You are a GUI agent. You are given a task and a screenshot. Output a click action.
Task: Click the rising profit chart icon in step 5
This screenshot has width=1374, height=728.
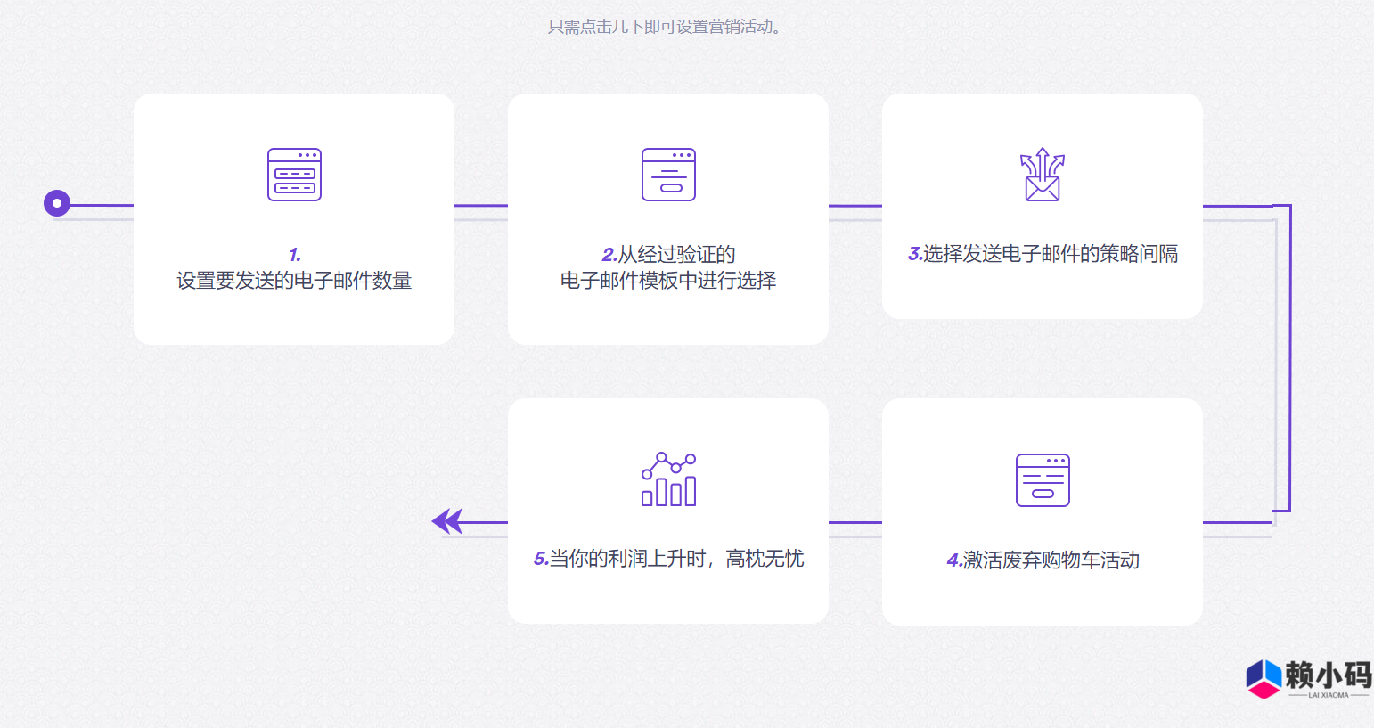[x=667, y=479]
